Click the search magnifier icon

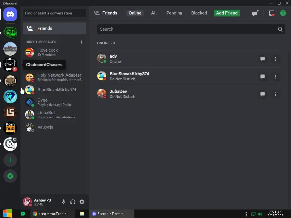[280, 29]
